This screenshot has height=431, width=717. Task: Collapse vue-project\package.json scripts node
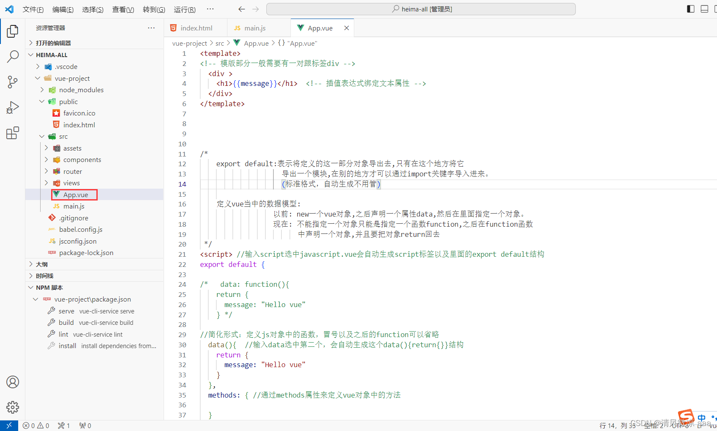click(x=93, y=299)
